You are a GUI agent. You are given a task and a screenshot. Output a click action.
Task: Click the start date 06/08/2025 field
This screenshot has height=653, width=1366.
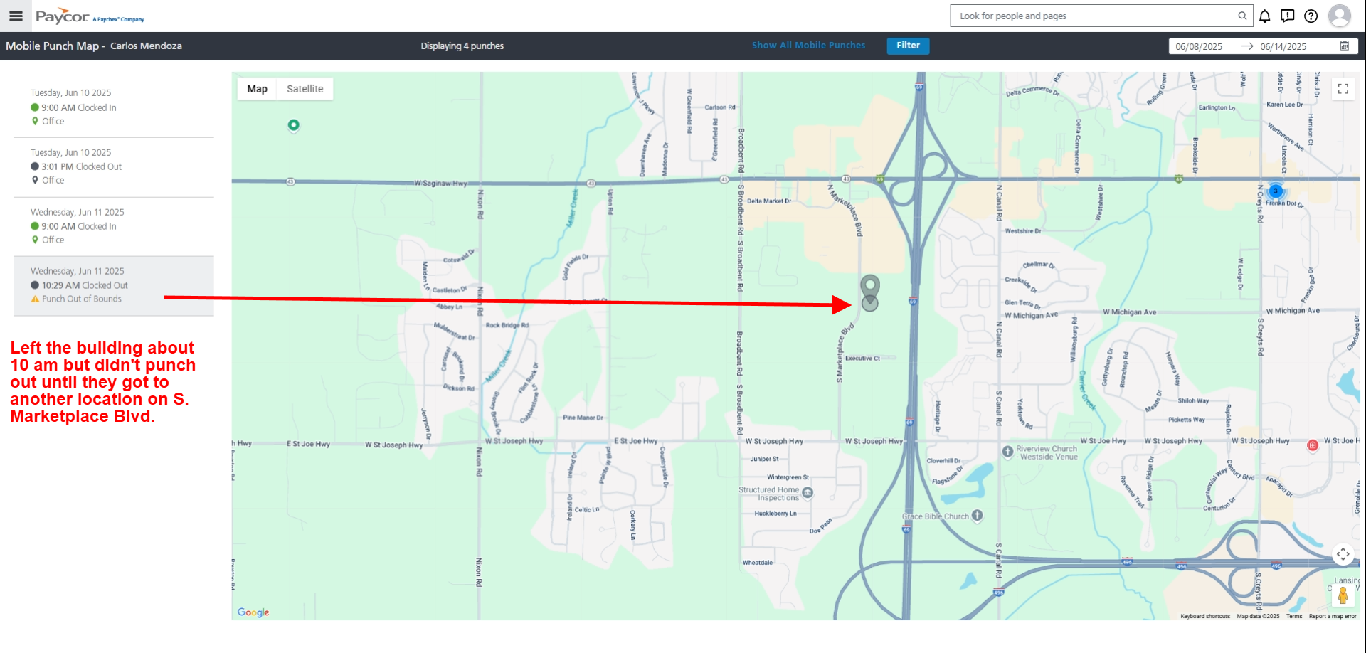point(1199,46)
